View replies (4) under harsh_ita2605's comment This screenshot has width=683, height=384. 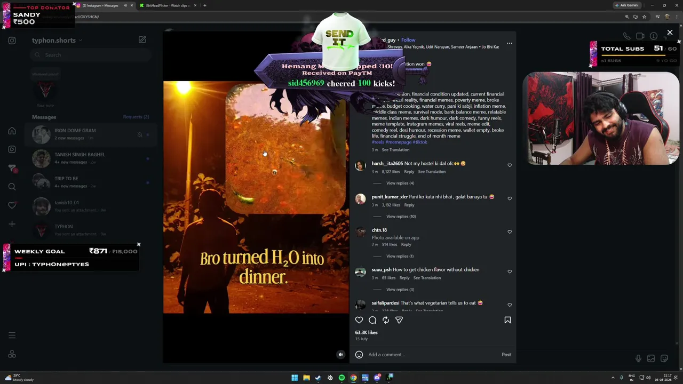pos(400,183)
